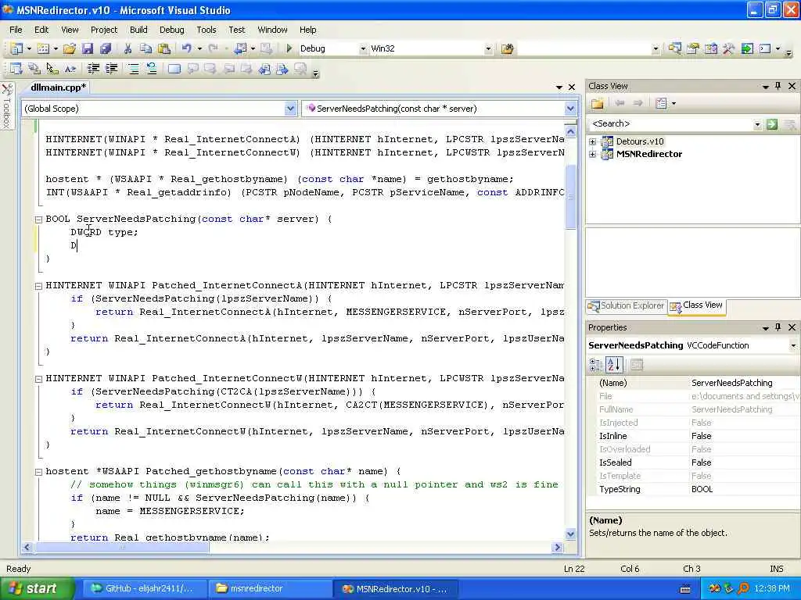
Task: Open the (Global Scope) dropdown
Action: click(x=290, y=108)
